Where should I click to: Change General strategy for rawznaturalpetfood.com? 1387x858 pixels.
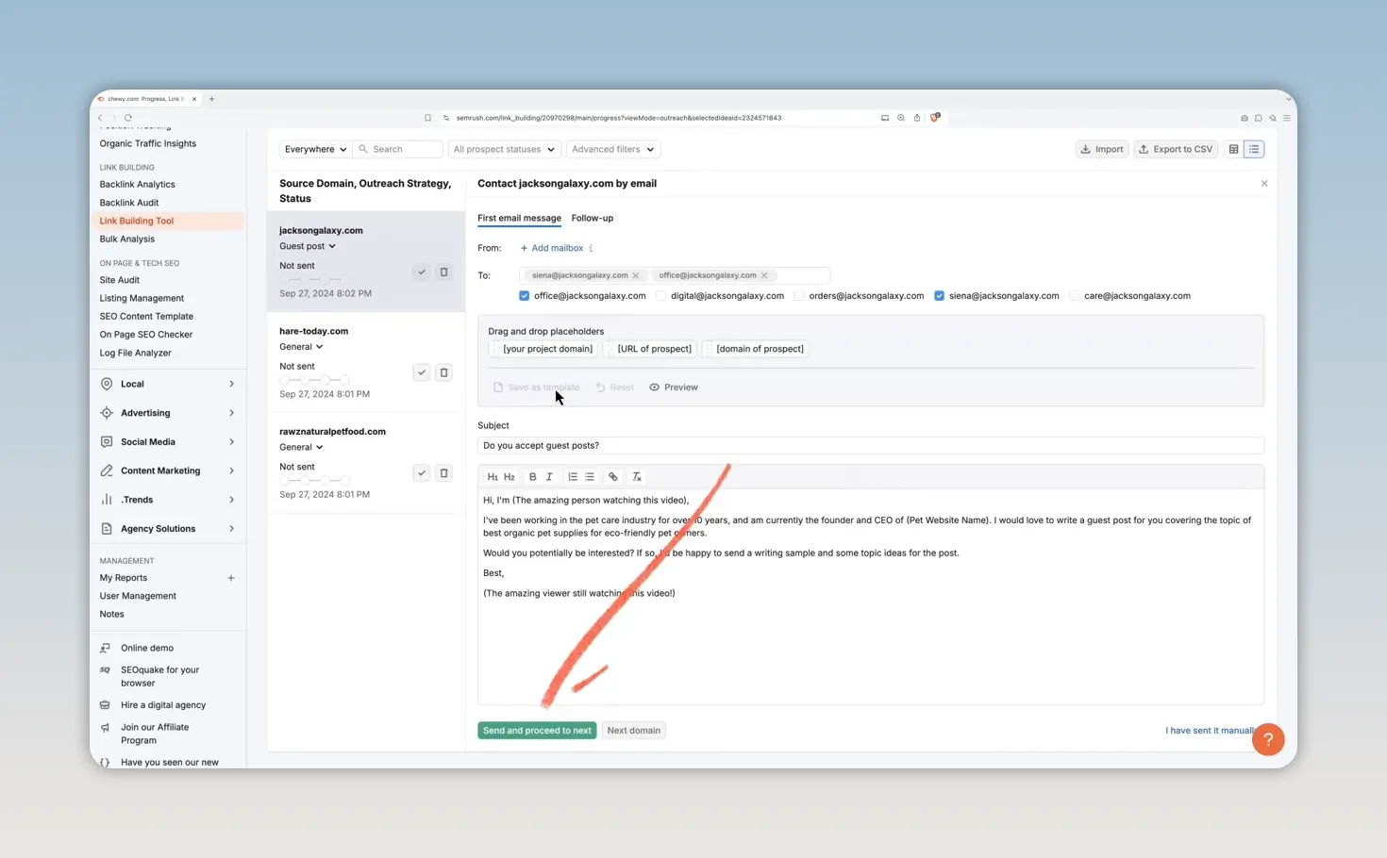coord(301,448)
